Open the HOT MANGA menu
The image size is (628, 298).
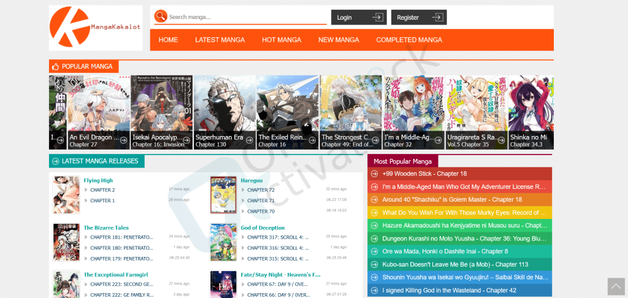pos(281,40)
